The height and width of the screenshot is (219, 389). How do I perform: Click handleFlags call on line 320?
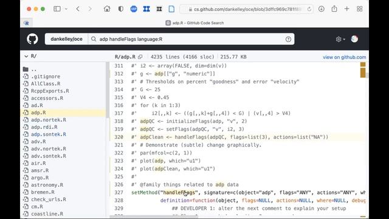[190, 137]
